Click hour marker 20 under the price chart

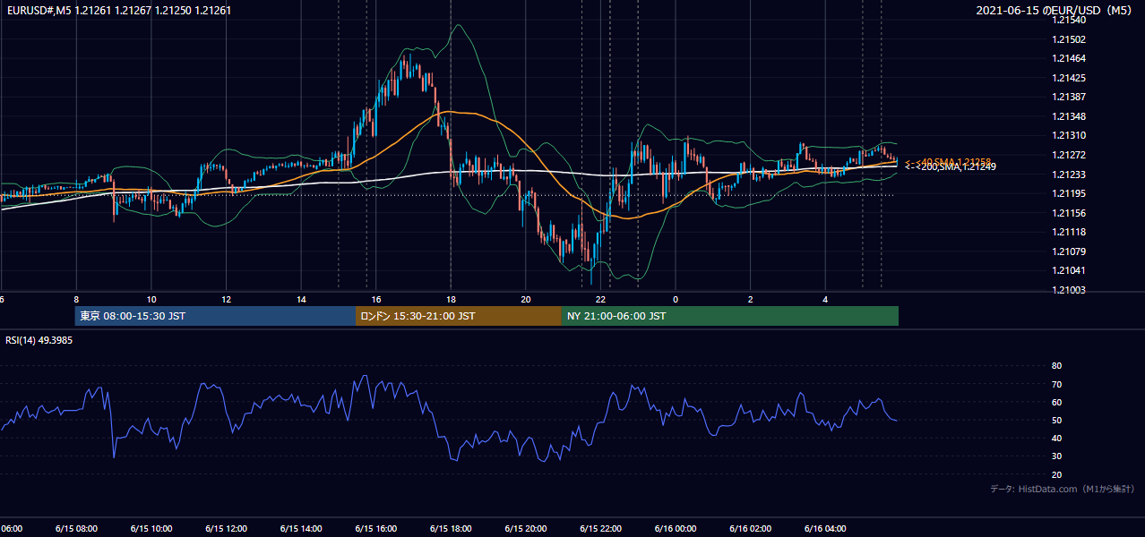(x=526, y=300)
